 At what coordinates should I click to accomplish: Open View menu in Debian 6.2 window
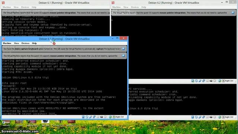point(126,7)
